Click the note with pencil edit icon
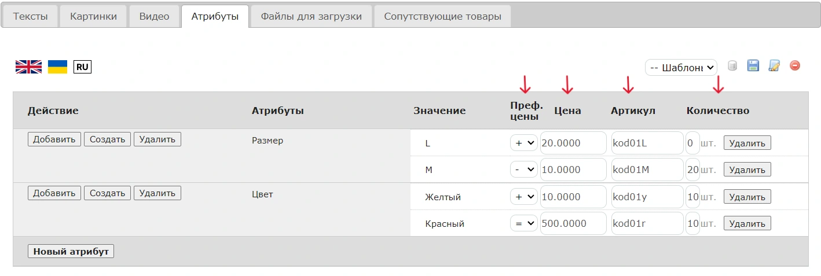 point(774,66)
